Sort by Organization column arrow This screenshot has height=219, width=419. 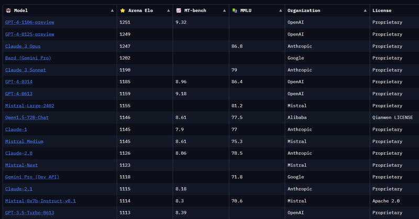(365, 10)
